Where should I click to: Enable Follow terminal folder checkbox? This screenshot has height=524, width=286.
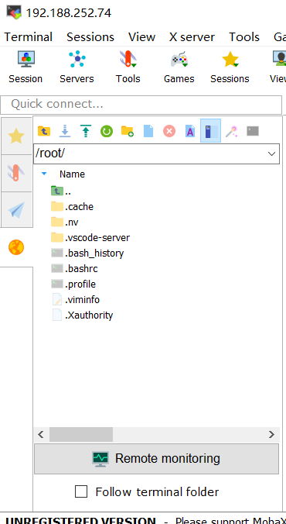point(81,491)
